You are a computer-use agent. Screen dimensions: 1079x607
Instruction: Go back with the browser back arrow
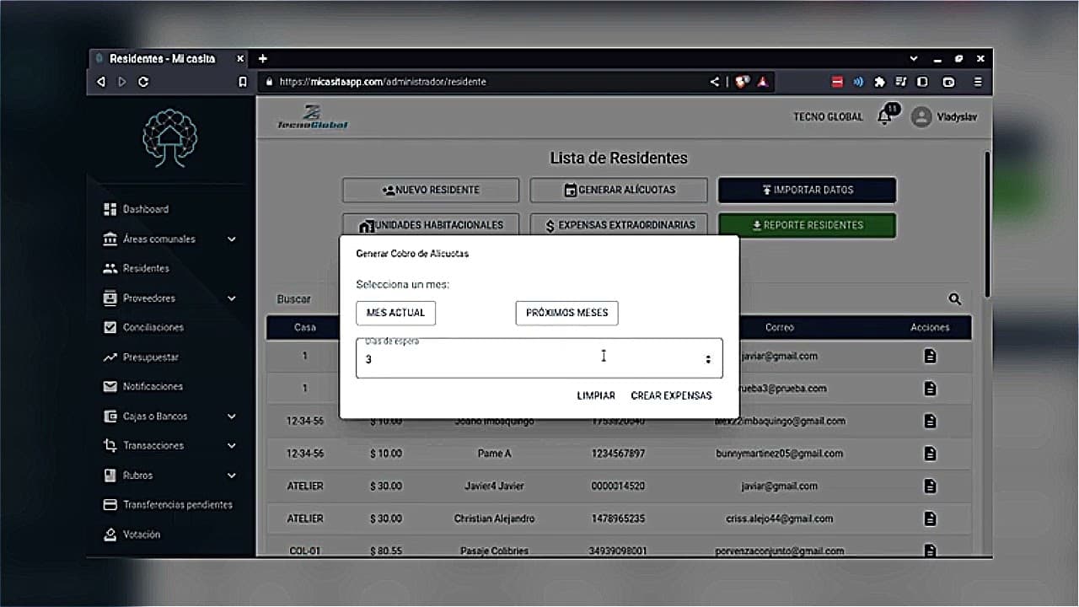[101, 82]
